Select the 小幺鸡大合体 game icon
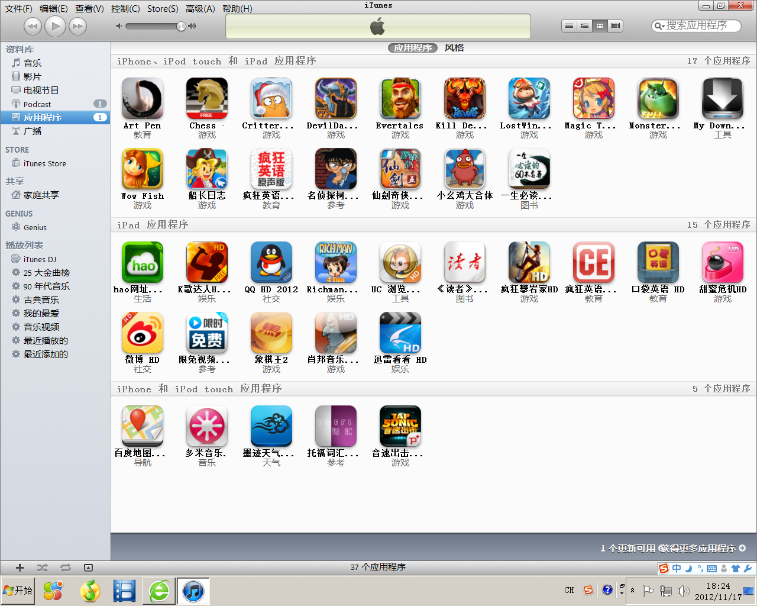 point(464,169)
